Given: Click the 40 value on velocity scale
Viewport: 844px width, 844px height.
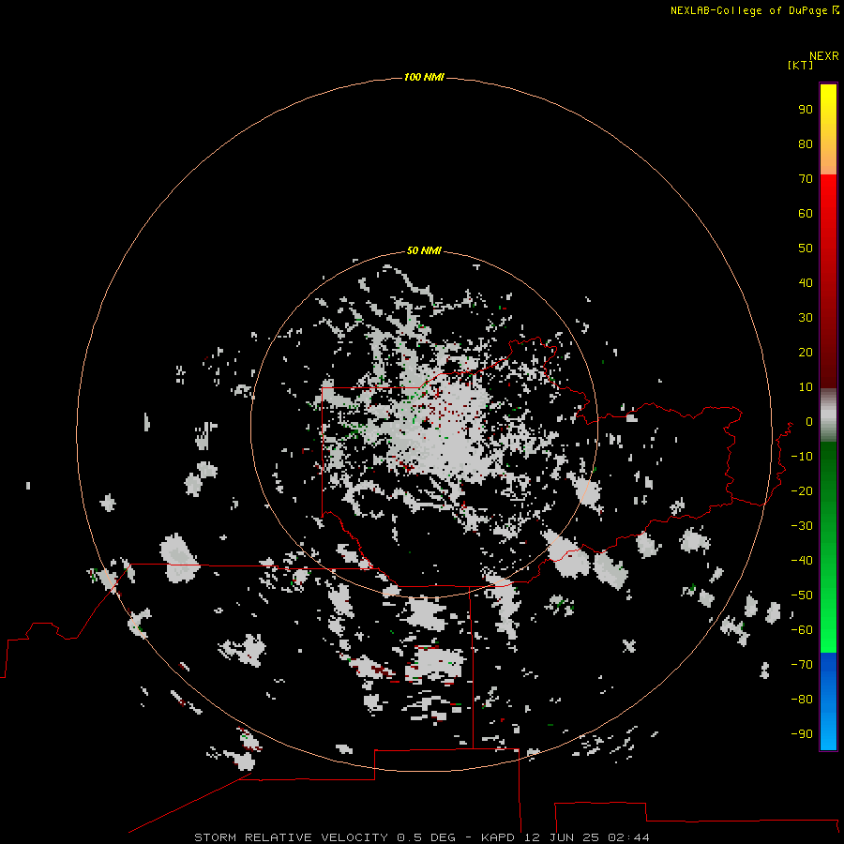Looking at the screenshot, I should pyautogui.click(x=806, y=282).
